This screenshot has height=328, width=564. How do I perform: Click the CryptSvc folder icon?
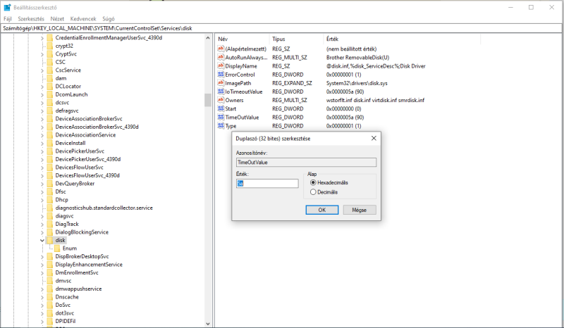point(49,54)
